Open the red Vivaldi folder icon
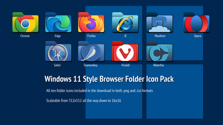This screenshot has width=223, height=125. click(x=125, y=51)
